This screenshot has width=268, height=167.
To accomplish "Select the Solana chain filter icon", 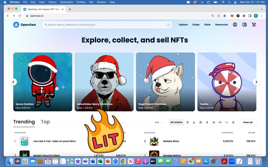I will [x=233, y=122].
